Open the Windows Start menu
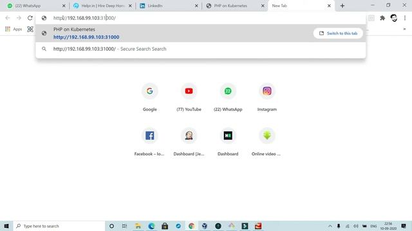Viewport: 412px width, 231px height. point(6,226)
